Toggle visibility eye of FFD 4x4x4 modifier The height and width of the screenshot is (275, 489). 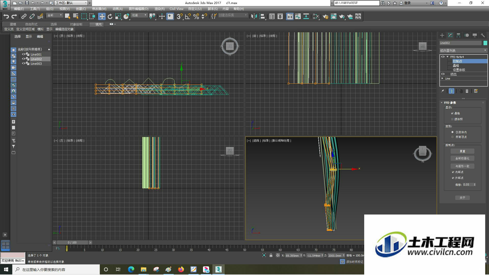point(443,57)
